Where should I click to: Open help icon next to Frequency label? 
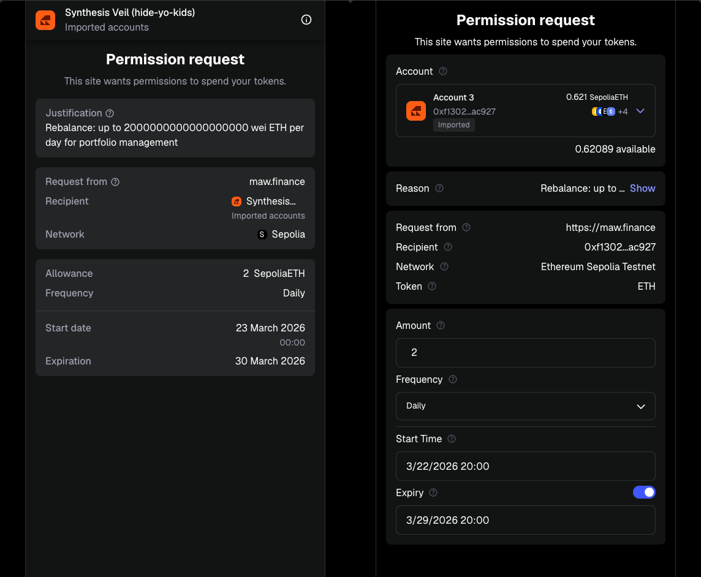click(x=453, y=379)
